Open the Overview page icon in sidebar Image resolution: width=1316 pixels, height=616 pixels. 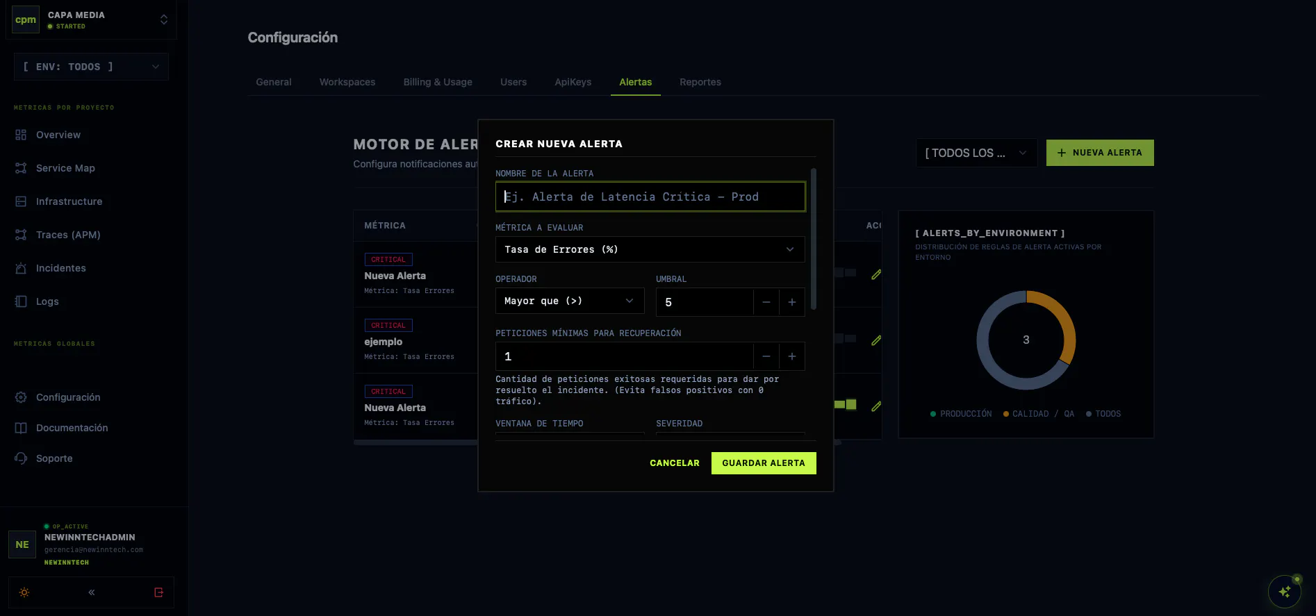(21, 135)
